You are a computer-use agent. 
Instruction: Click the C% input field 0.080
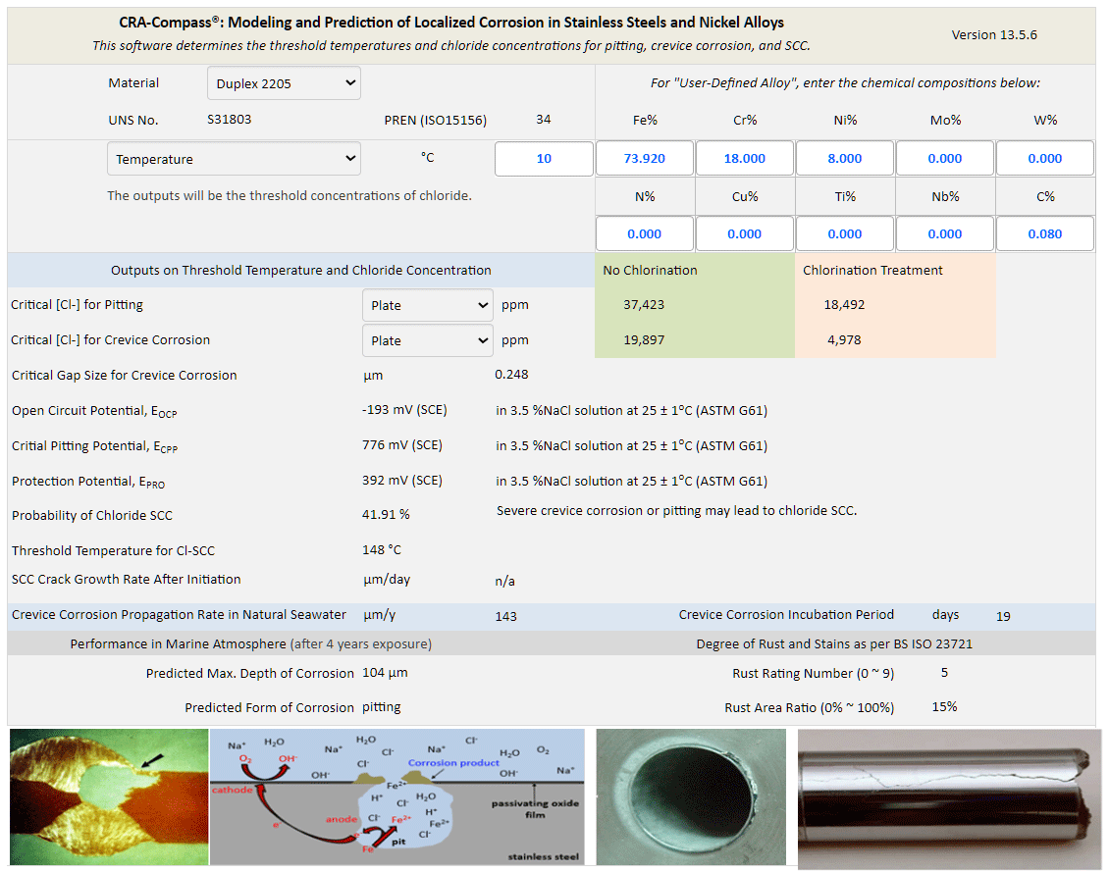point(1045,234)
